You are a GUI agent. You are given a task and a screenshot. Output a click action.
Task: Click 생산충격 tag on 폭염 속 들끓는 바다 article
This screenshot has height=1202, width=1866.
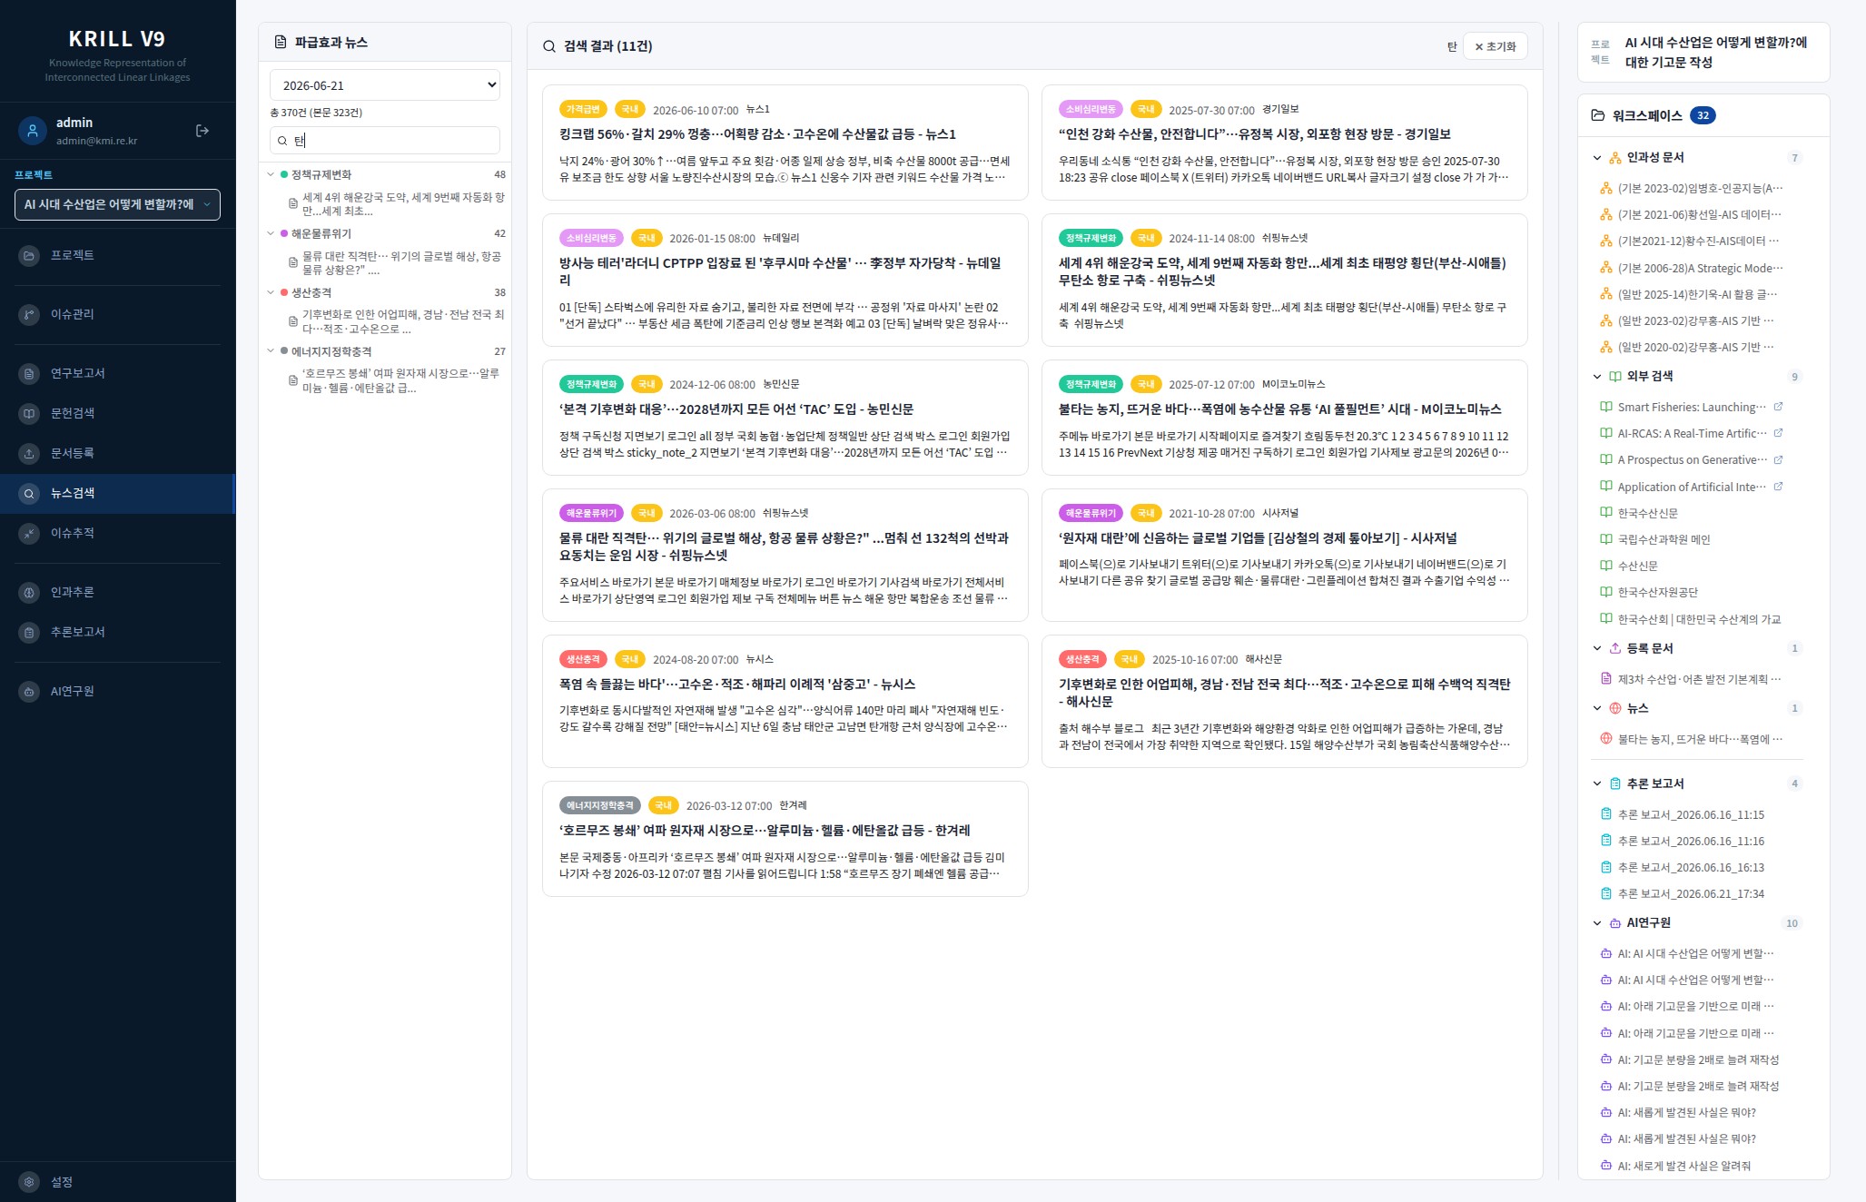tap(583, 659)
